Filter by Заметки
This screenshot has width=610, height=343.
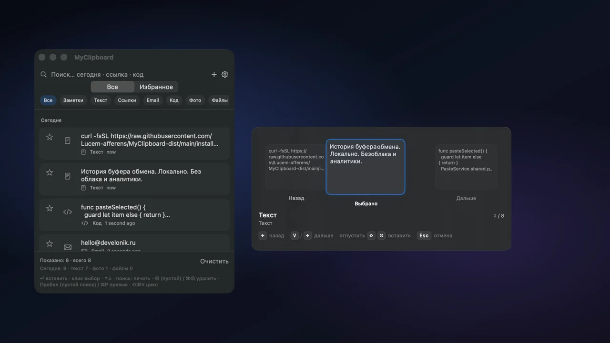(73, 100)
